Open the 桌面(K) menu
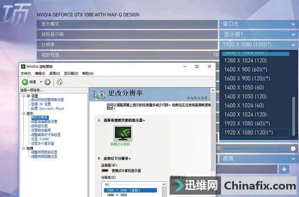Screen dimensions: 299x197 (x=55, y=73)
